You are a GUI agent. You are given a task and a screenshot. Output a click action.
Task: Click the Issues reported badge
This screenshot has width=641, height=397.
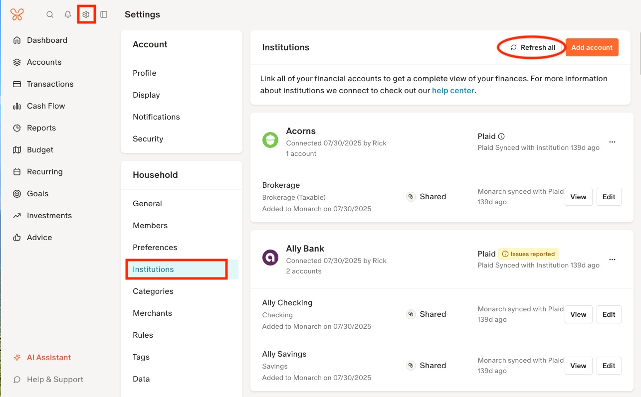(528, 254)
